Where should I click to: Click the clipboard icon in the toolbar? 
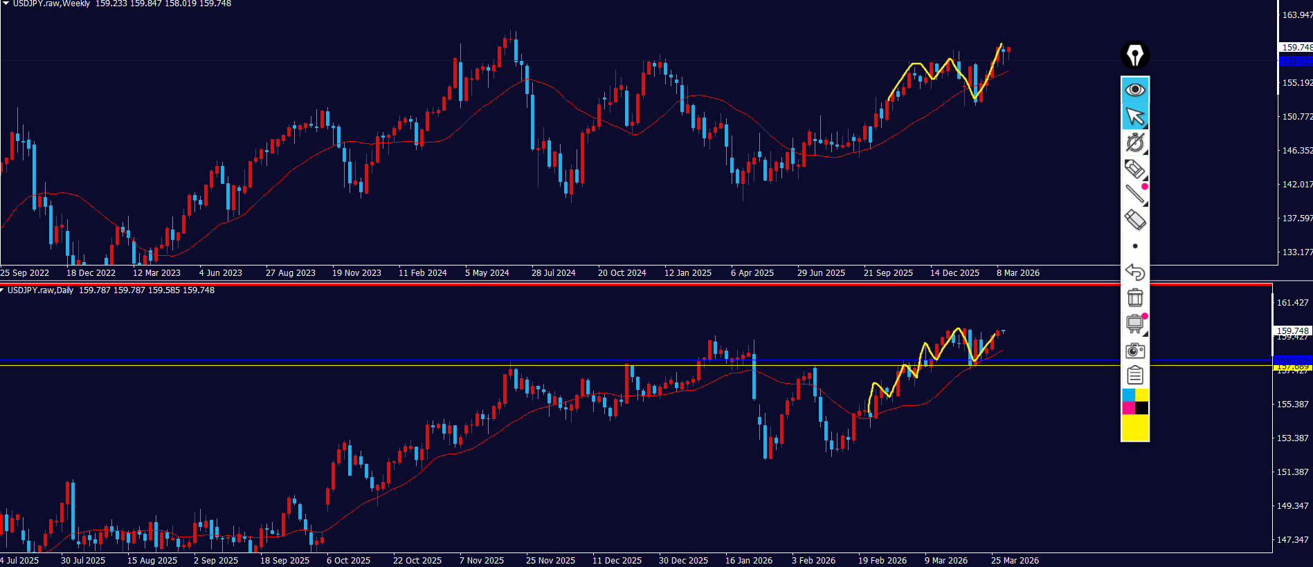pos(1134,375)
